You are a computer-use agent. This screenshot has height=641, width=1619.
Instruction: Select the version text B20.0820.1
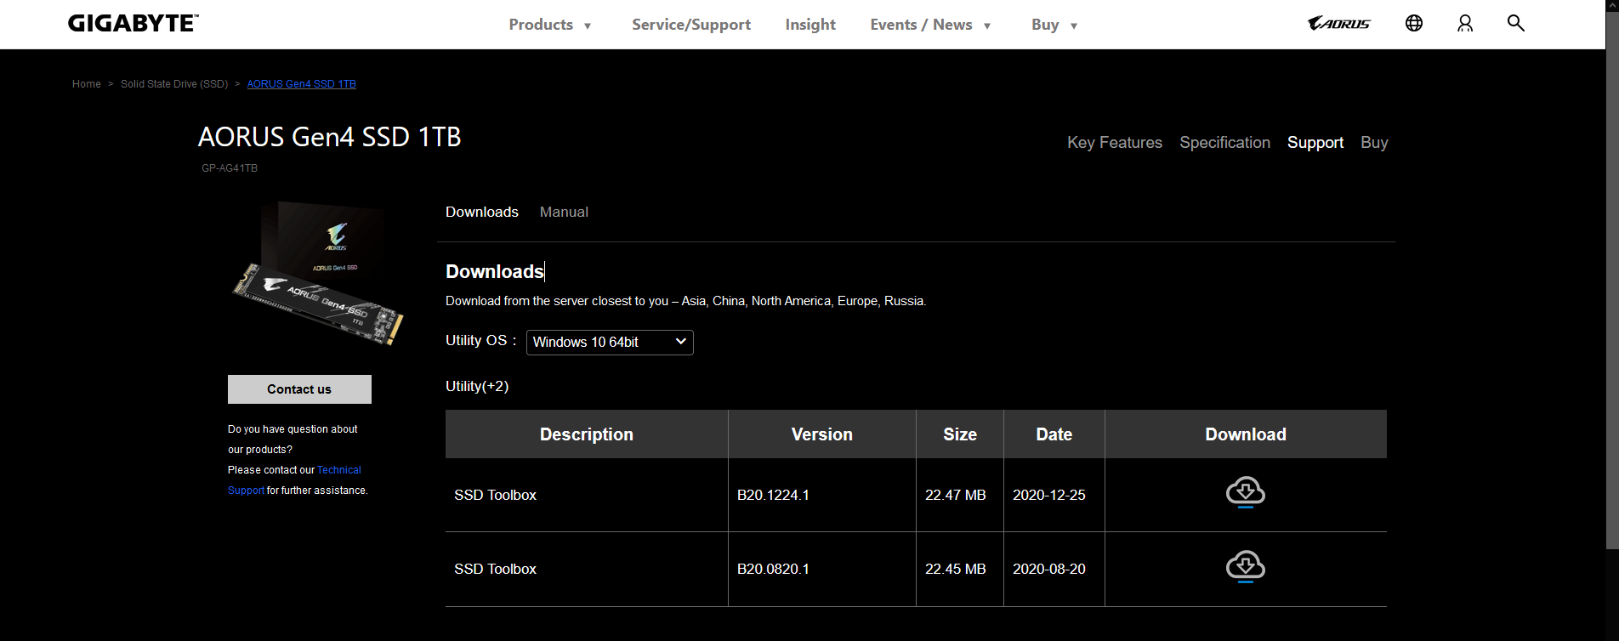click(773, 570)
